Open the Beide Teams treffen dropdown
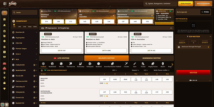The width and height of the screenshot is (214, 107). (x=162, y=70)
